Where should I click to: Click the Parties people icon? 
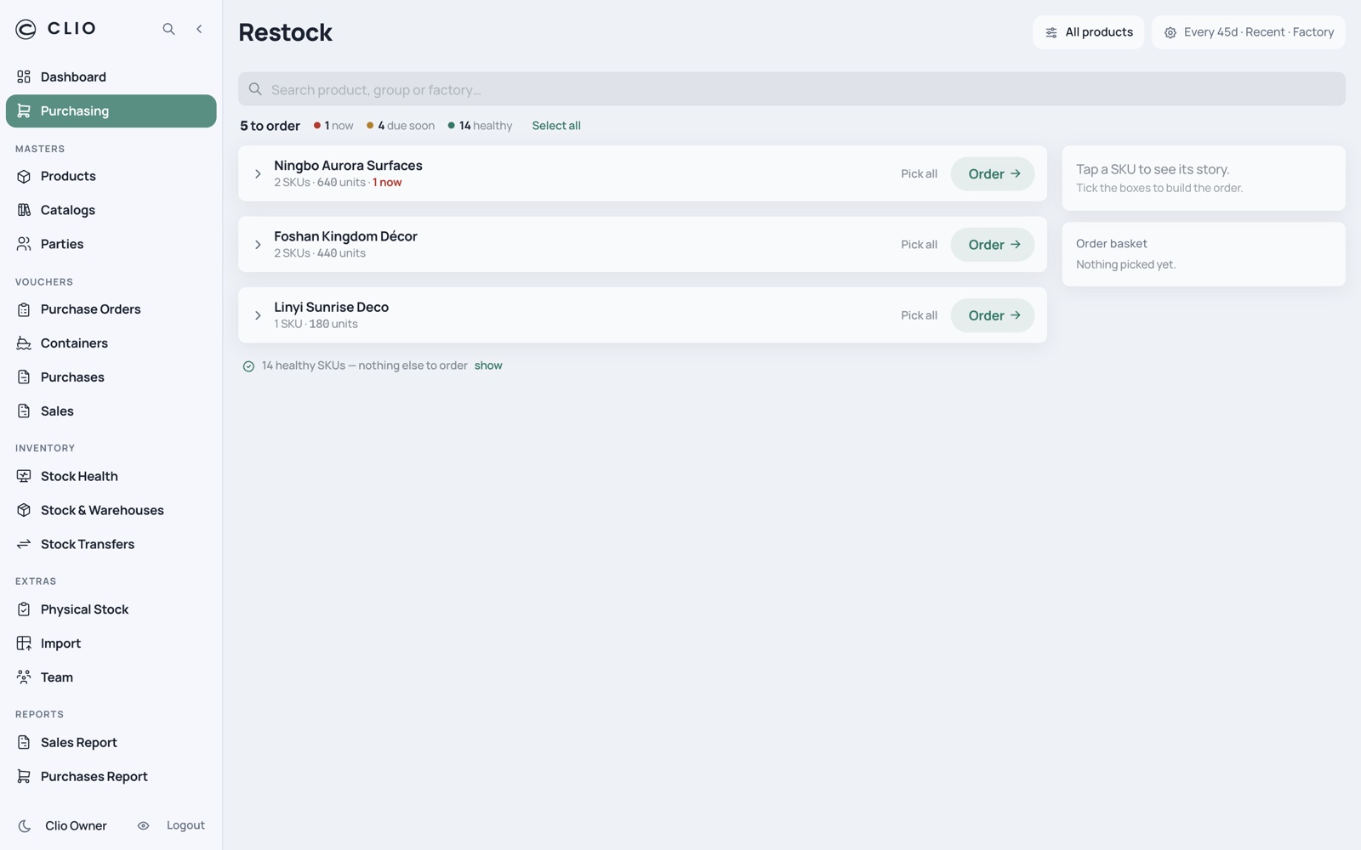pyautogui.click(x=24, y=244)
